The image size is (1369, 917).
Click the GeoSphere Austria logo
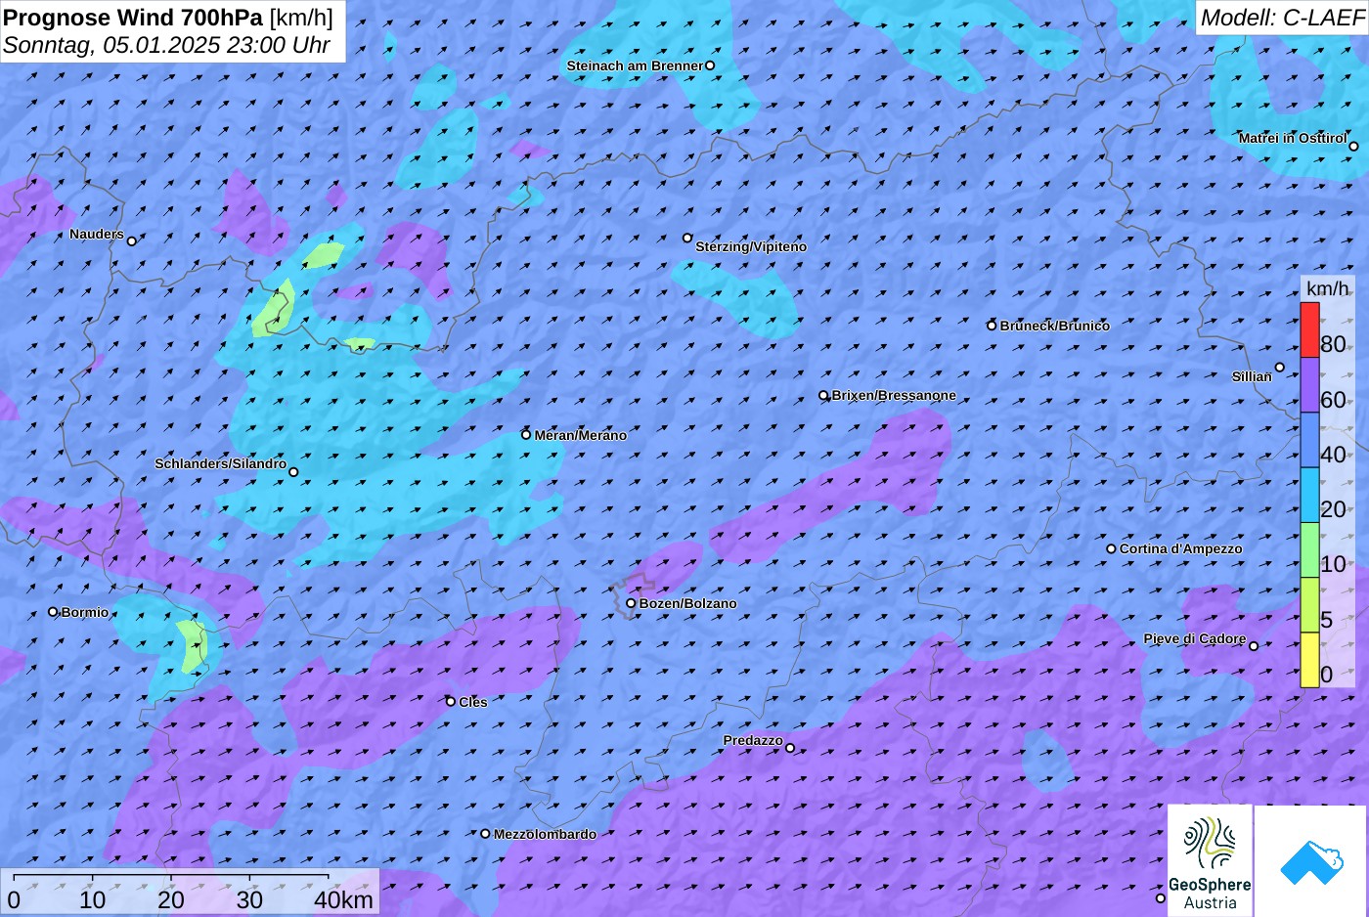tap(1210, 859)
